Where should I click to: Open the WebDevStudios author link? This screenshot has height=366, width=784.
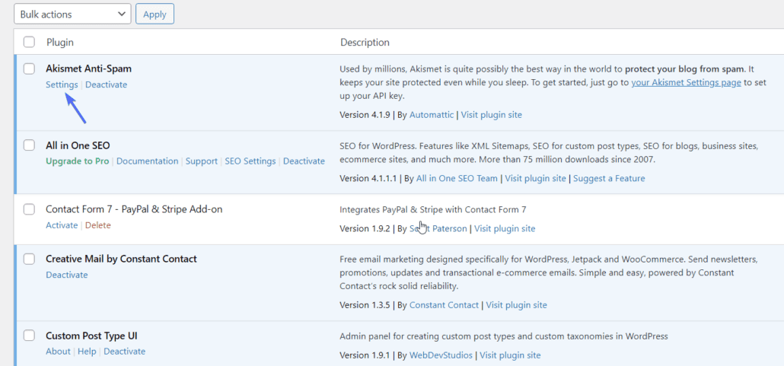click(x=441, y=355)
